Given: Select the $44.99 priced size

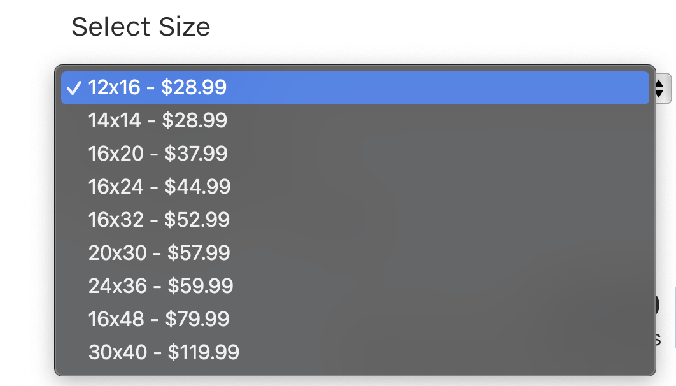Looking at the screenshot, I should point(197,187).
